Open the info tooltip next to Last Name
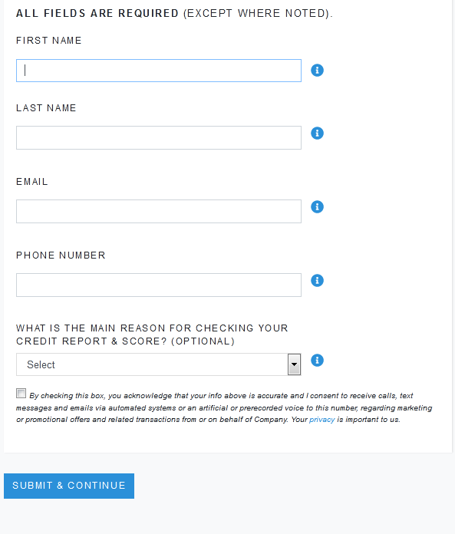This screenshot has width=455, height=534. pyautogui.click(x=317, y=133)
